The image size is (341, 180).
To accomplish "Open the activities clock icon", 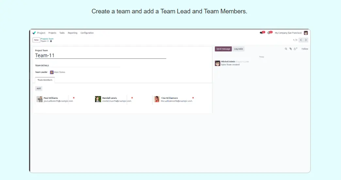I will pos(269,33).
